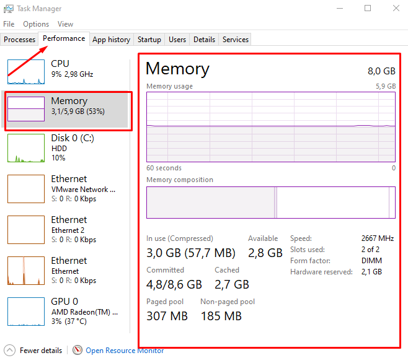
Task: Open Disk 0 (C:) performance graph
Action: coord(26,148)
